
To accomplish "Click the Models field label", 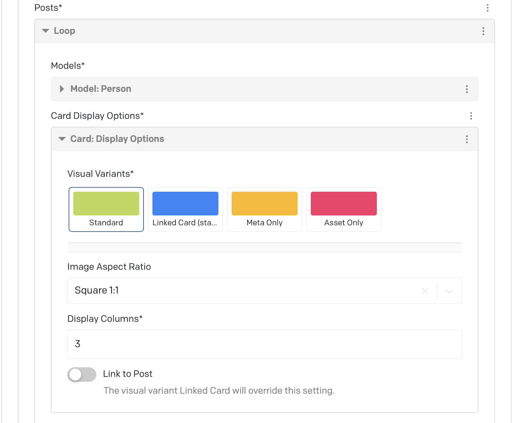I will (68, 65).
